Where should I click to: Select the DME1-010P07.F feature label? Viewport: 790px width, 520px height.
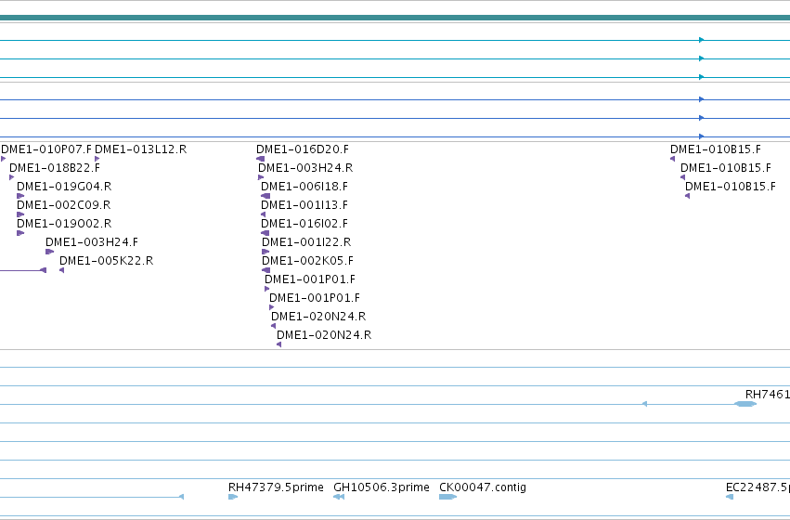click(x=46, y=149)
